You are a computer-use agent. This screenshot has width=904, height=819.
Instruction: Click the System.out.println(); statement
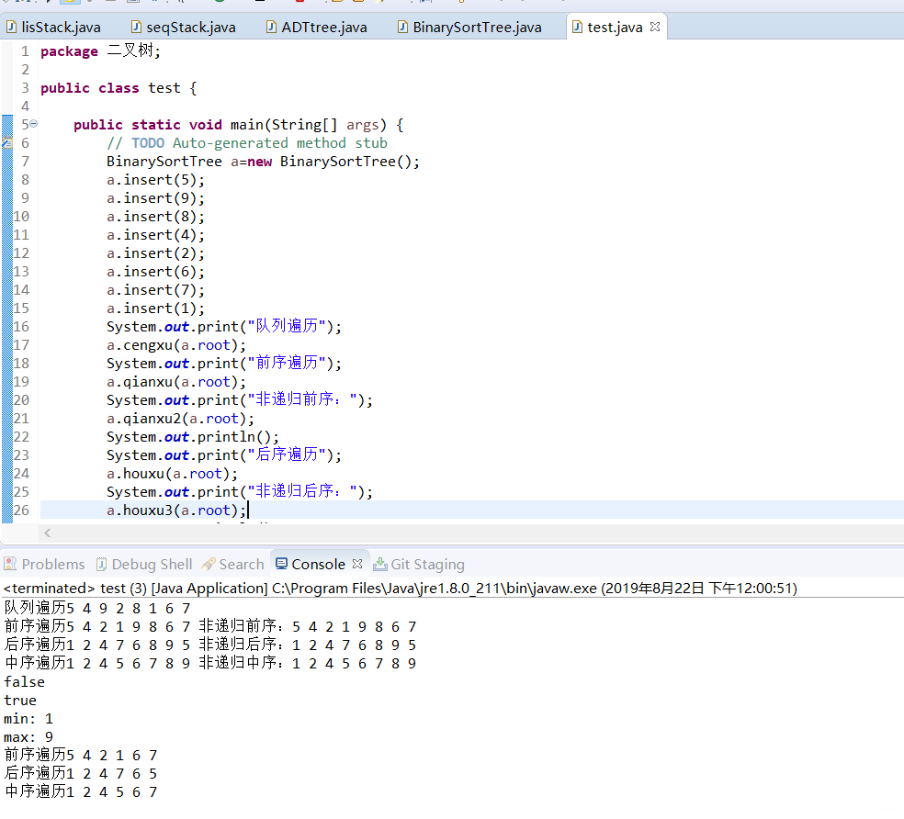coord(193,437)
